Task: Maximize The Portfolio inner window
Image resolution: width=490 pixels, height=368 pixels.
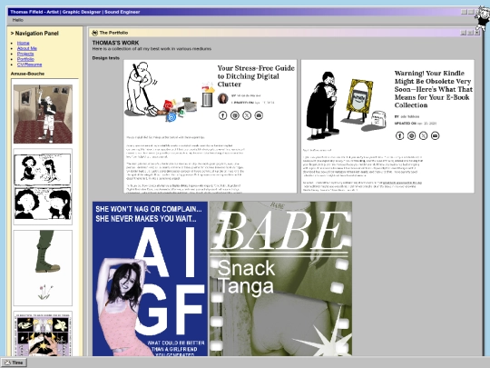Action: point(470,33)
